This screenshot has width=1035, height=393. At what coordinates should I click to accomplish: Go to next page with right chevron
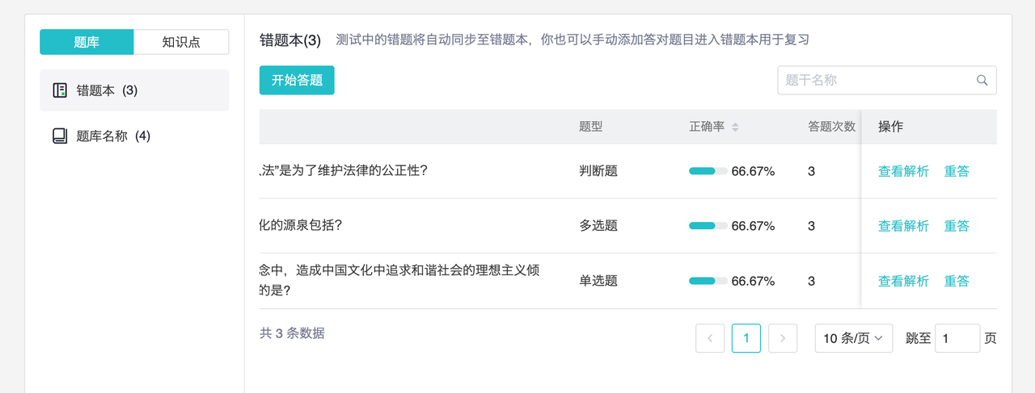point(782,339)
